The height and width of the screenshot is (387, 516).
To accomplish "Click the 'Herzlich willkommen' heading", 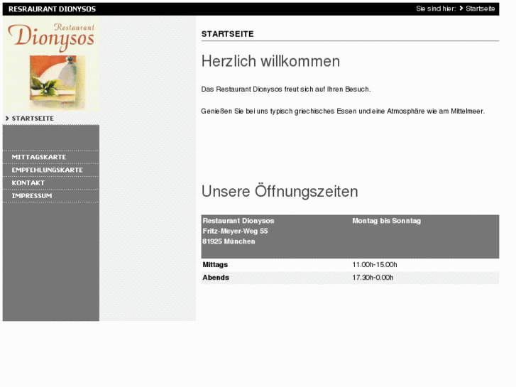I will click(270, 62).
